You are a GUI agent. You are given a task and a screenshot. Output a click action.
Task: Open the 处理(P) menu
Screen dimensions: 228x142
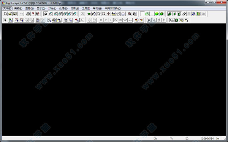[63, 8]
